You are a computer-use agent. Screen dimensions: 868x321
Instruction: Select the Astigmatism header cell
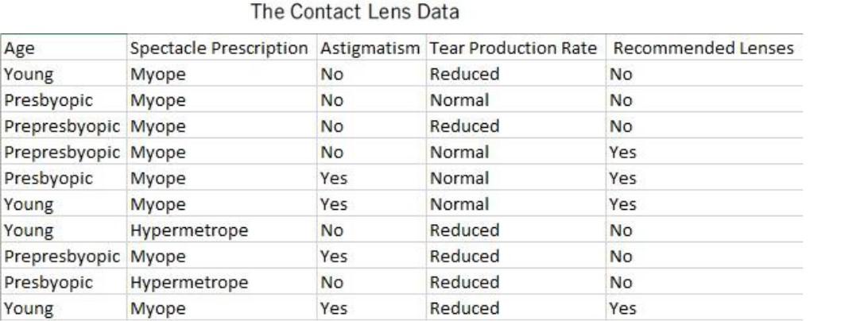coord(371,48)
